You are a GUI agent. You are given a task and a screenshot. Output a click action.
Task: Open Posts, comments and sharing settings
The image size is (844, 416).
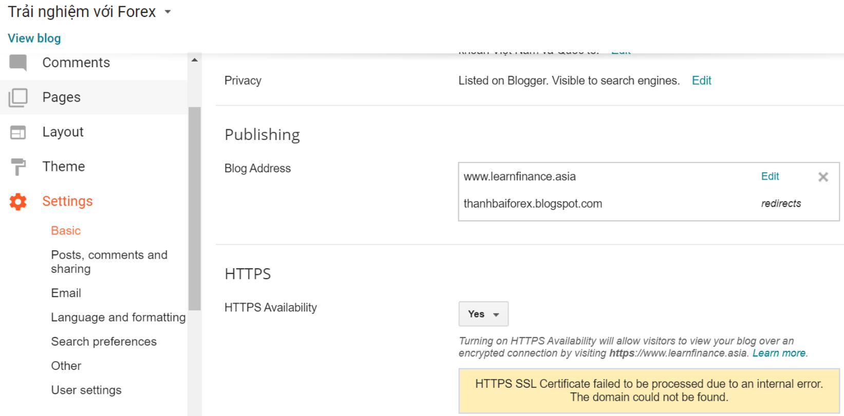pyautogui.click(x=109, y=262)
